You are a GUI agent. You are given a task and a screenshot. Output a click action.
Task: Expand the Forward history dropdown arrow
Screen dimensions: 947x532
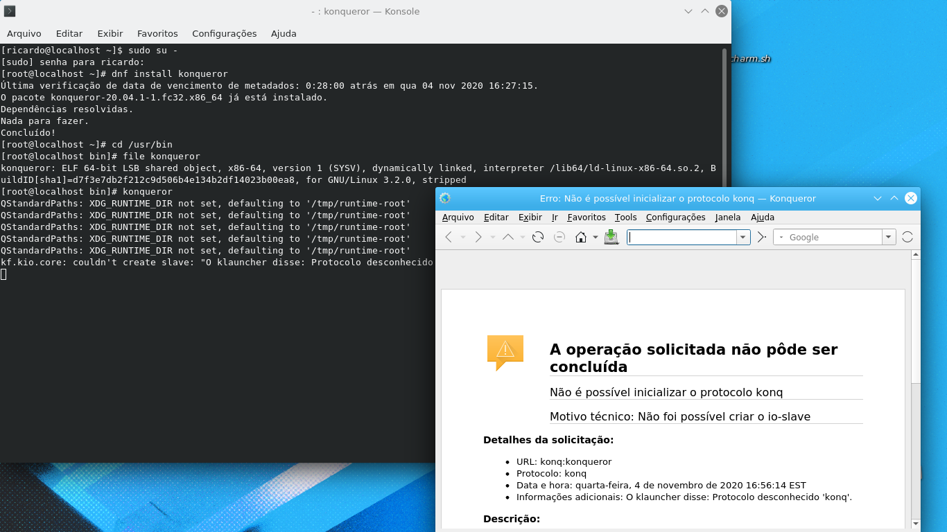pyautogui.click(x=493, y=237)
